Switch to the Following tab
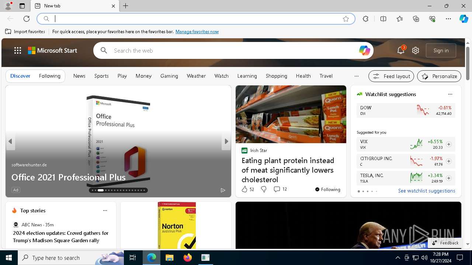The width and height of the screenshot is (472, 265). [49, 76]
